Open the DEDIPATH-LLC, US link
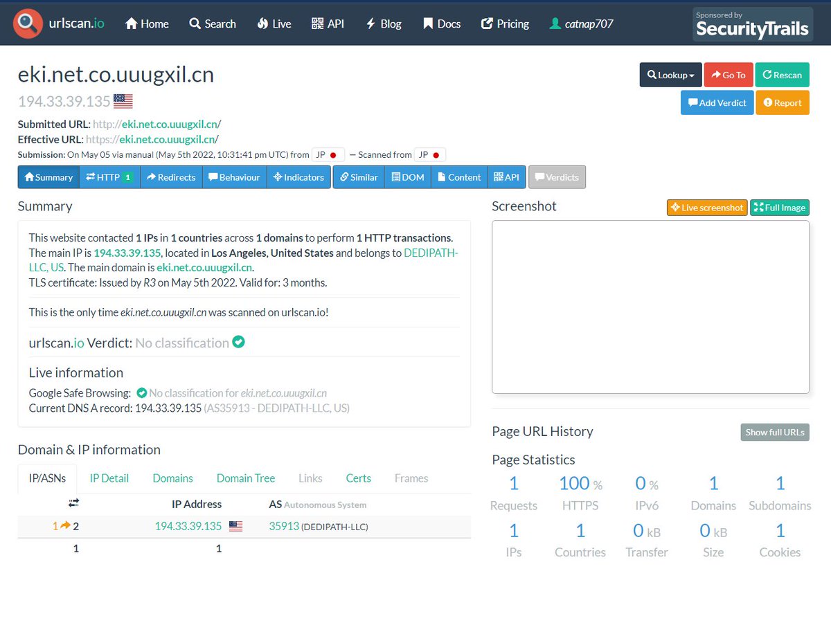The width and height of the screenshot is (831, 643). pos(431,253)
